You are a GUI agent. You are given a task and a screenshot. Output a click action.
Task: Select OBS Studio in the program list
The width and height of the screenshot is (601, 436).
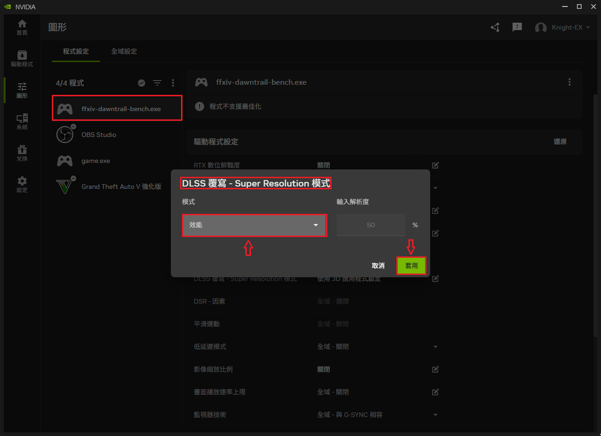117,135
